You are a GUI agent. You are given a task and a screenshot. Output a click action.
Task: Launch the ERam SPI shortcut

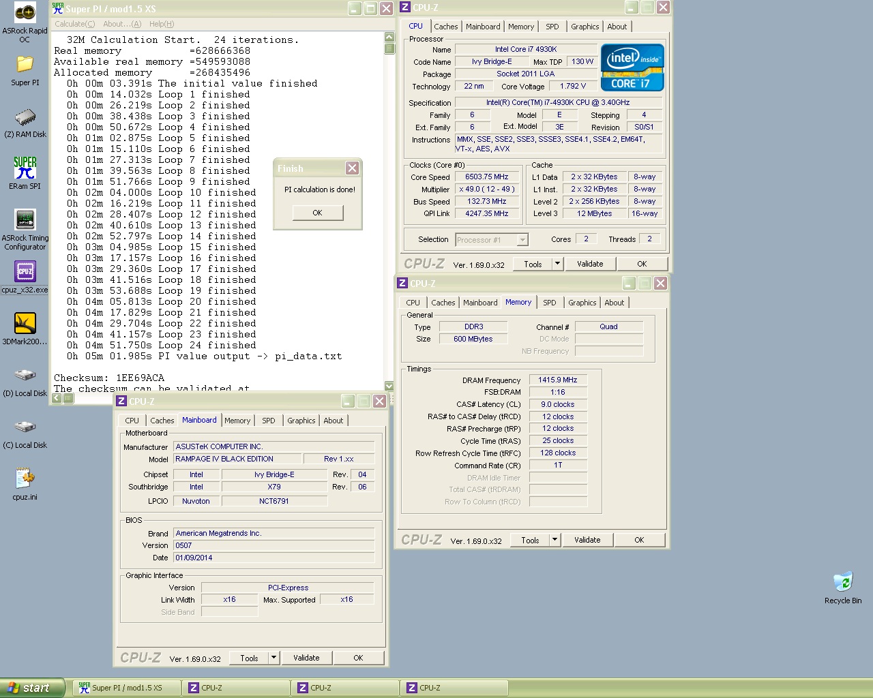click(25, 168)
